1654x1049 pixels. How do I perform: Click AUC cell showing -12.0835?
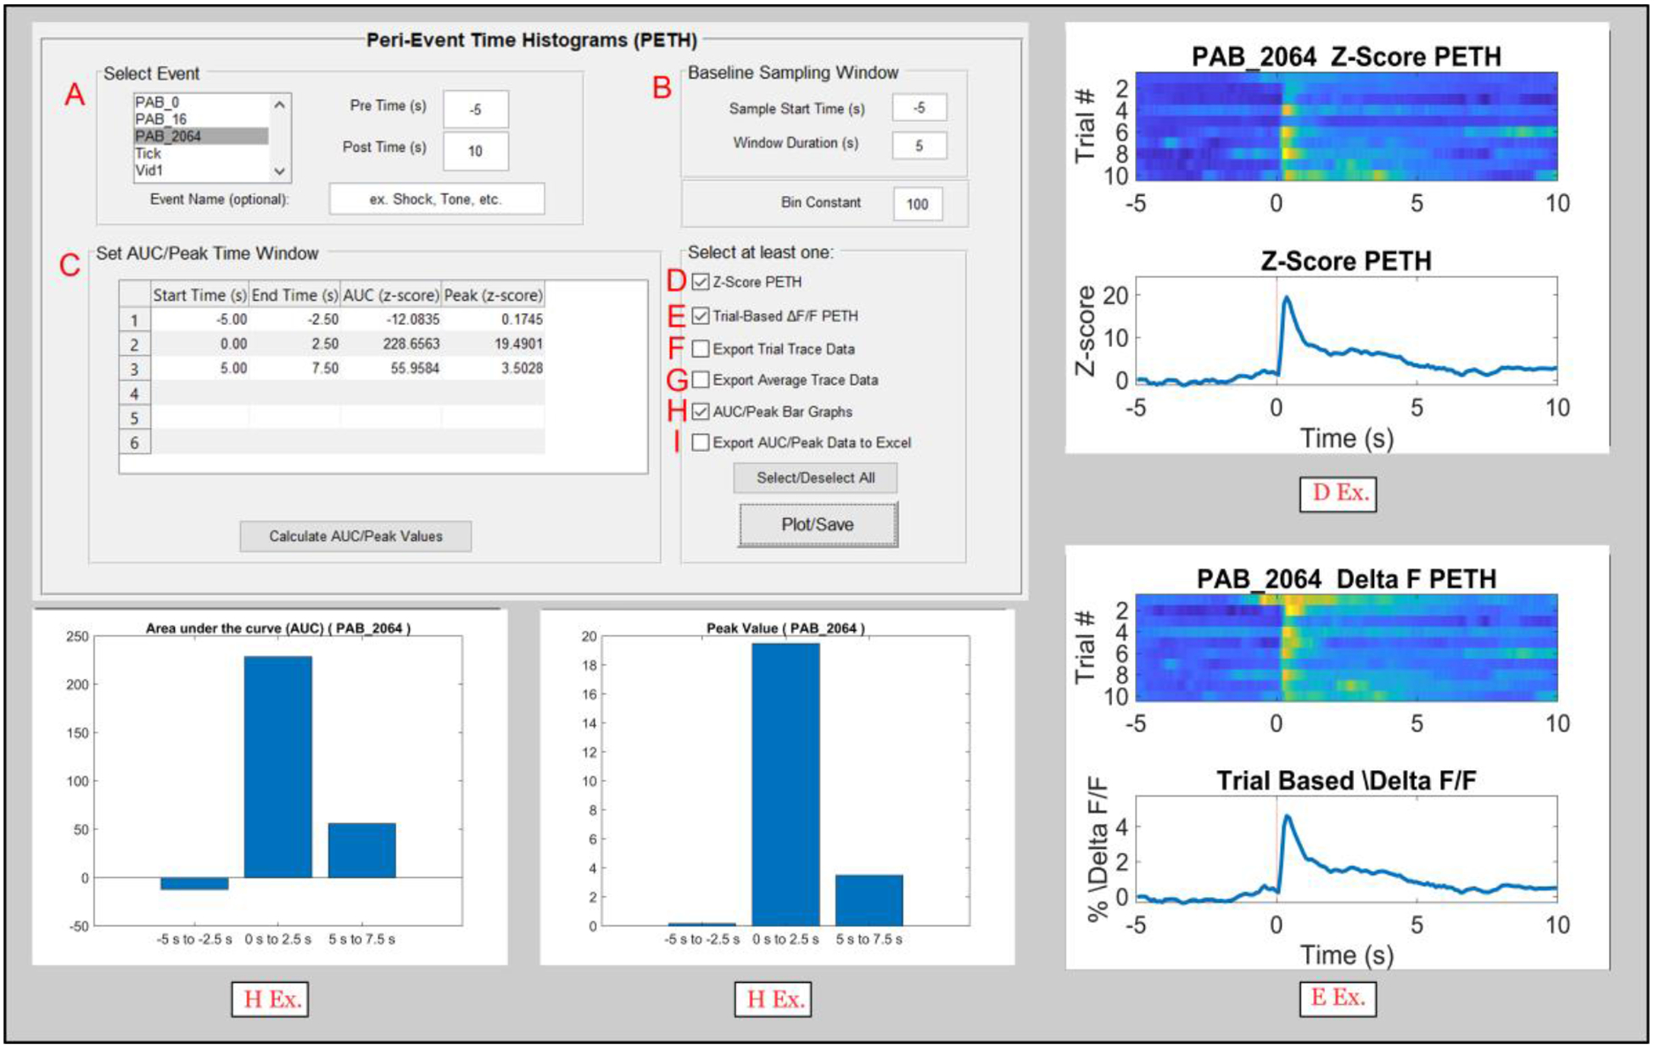coord(391,320)
